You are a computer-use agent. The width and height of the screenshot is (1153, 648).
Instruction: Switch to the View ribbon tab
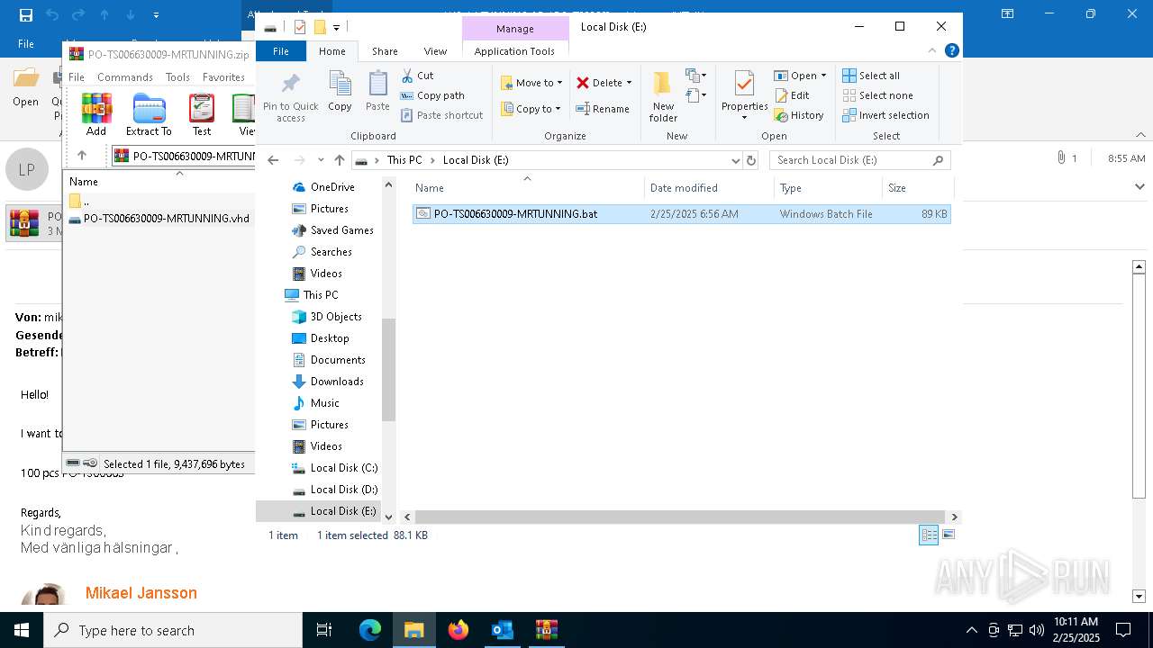coord(435,51)
